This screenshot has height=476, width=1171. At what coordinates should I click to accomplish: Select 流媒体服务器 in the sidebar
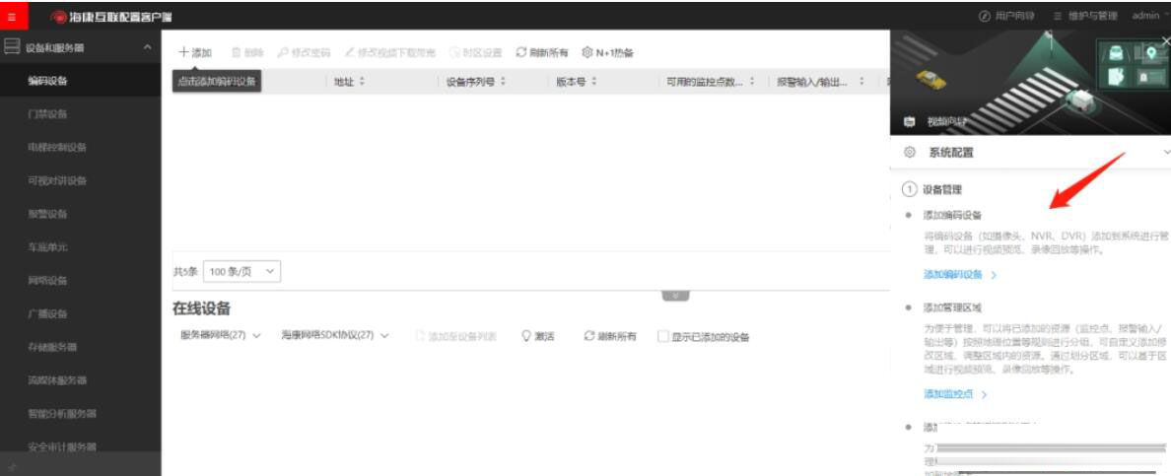pyautogui.click(x=81, y=380)
